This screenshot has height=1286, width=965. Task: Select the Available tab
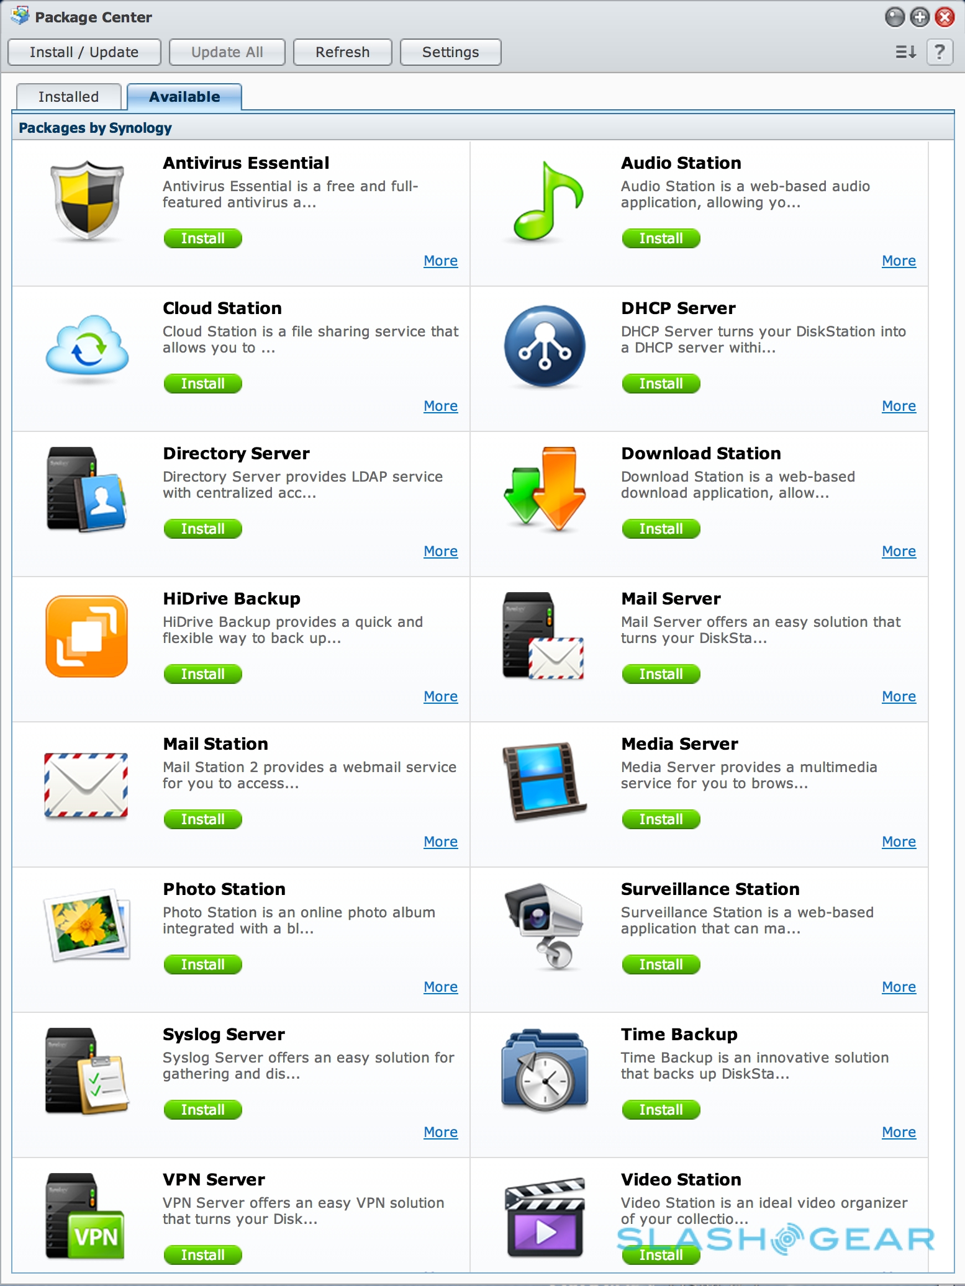pyautogui.click(x=184, y=97)
